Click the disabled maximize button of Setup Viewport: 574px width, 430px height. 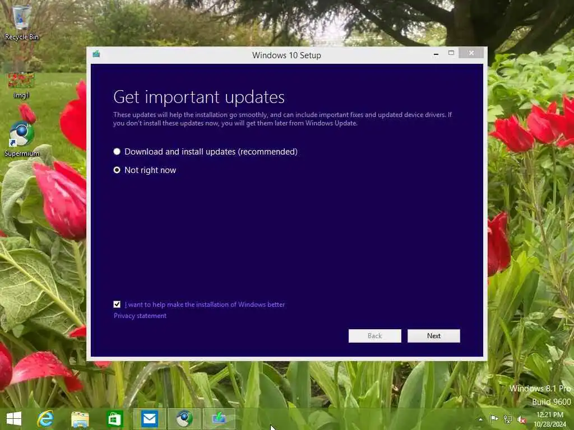pos(451,53)
